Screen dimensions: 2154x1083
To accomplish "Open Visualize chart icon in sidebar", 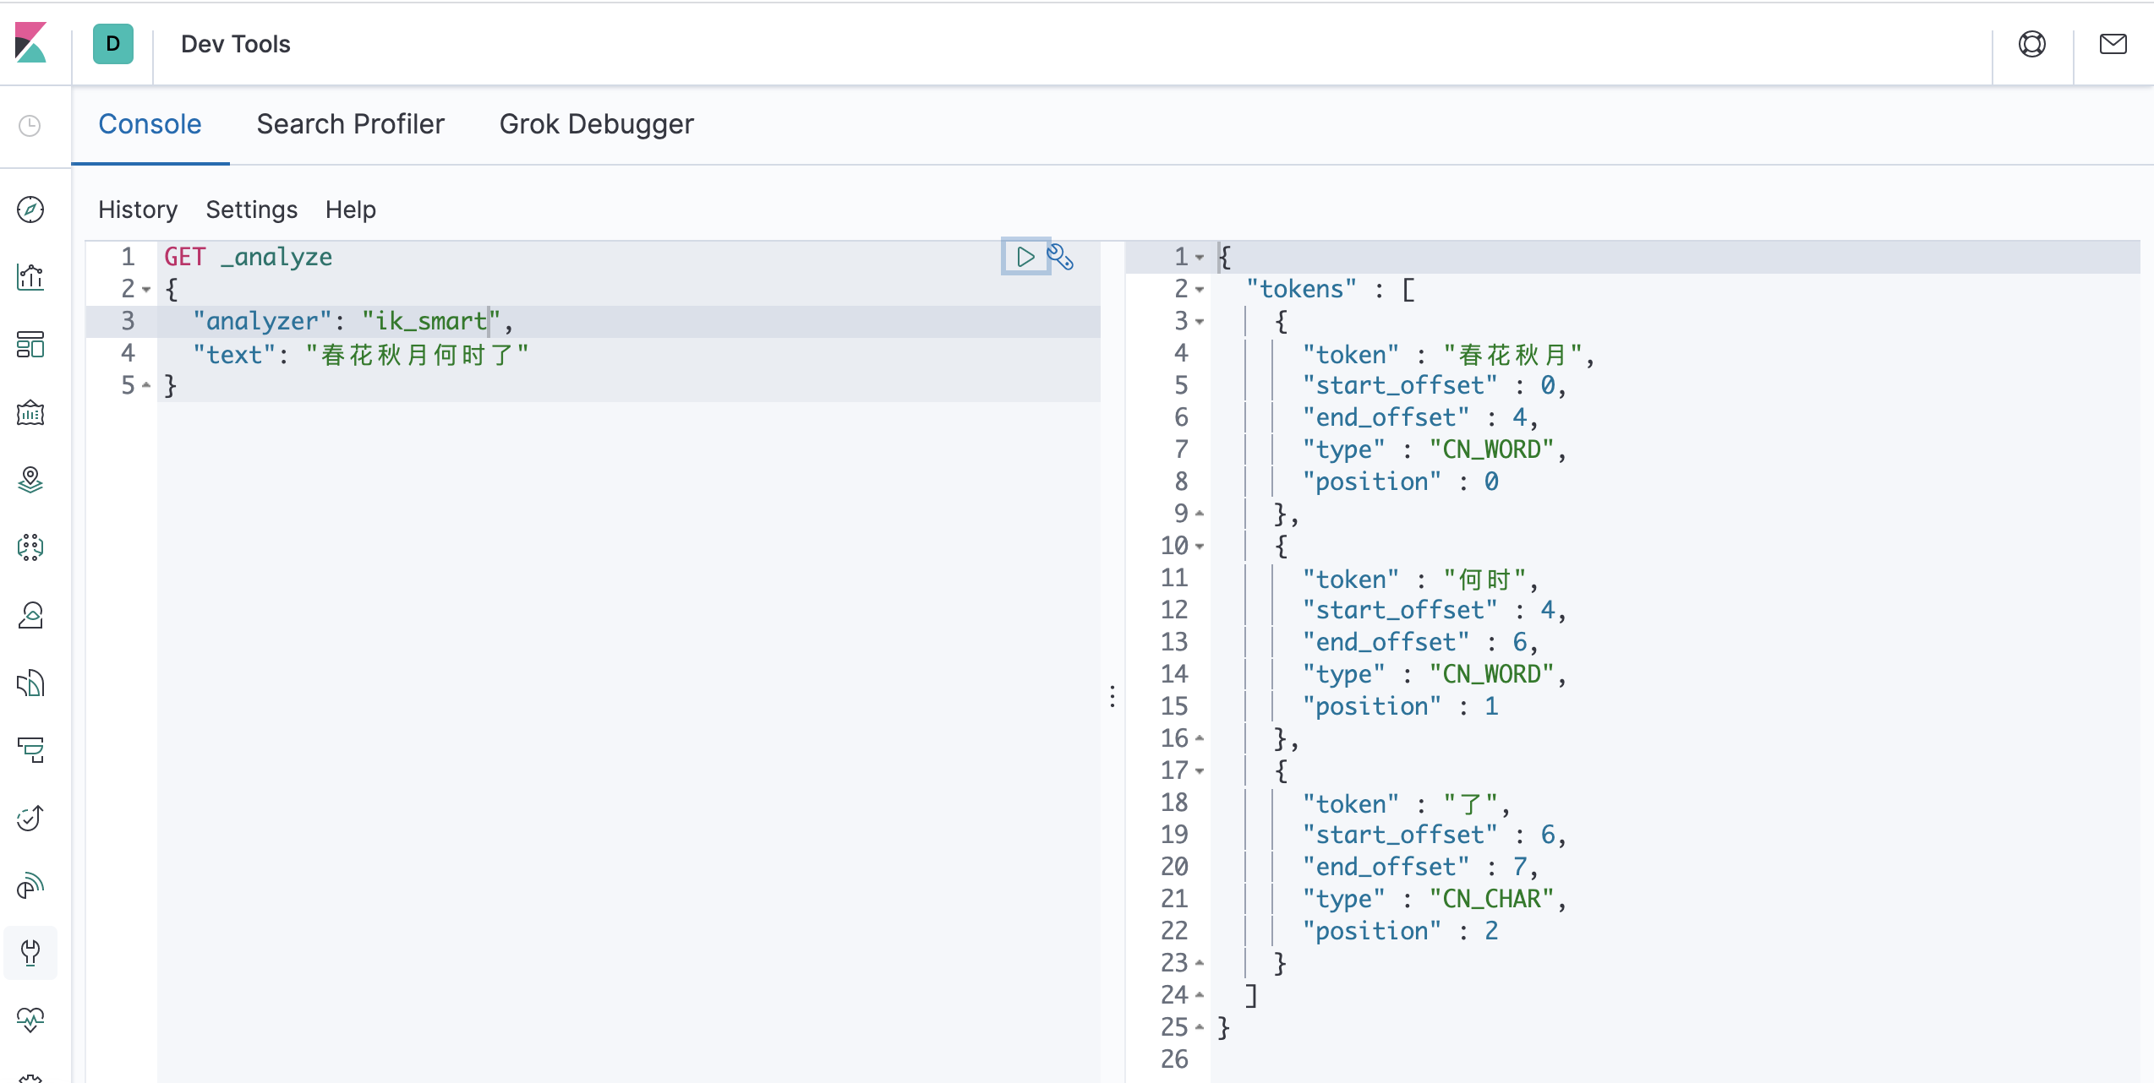I will 30,277.
